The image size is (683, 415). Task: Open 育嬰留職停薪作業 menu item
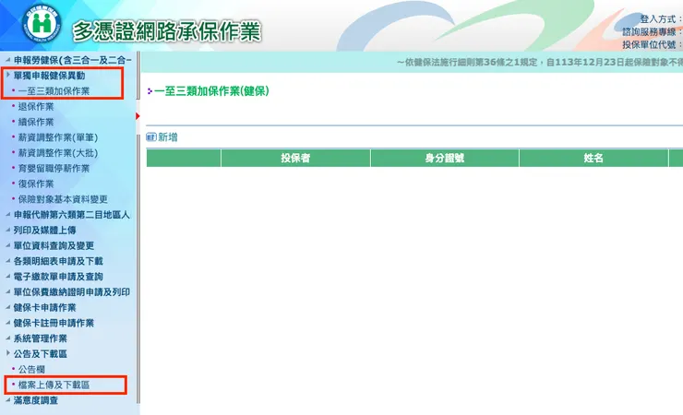[x=54, y=169]
